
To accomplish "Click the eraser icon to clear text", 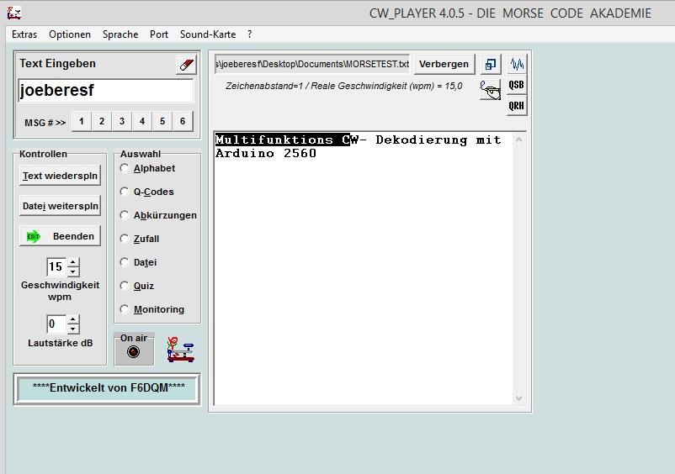I will (x=186, y=65).
